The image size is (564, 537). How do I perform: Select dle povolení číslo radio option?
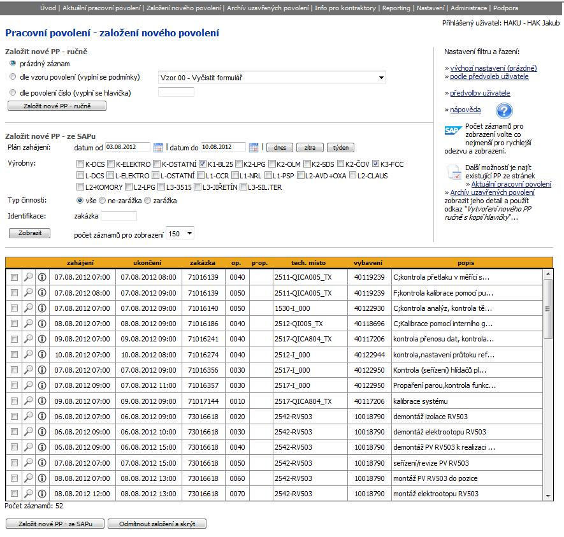[x=13, y=92]
